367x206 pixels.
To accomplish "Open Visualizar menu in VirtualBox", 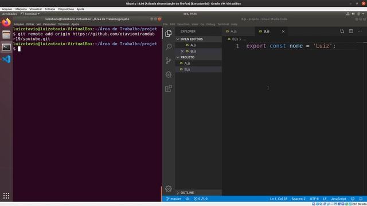I will 36,9.
